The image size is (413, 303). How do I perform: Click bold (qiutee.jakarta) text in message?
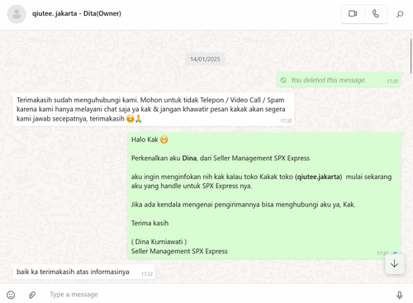pyautogui.click(x=318, y=177)
